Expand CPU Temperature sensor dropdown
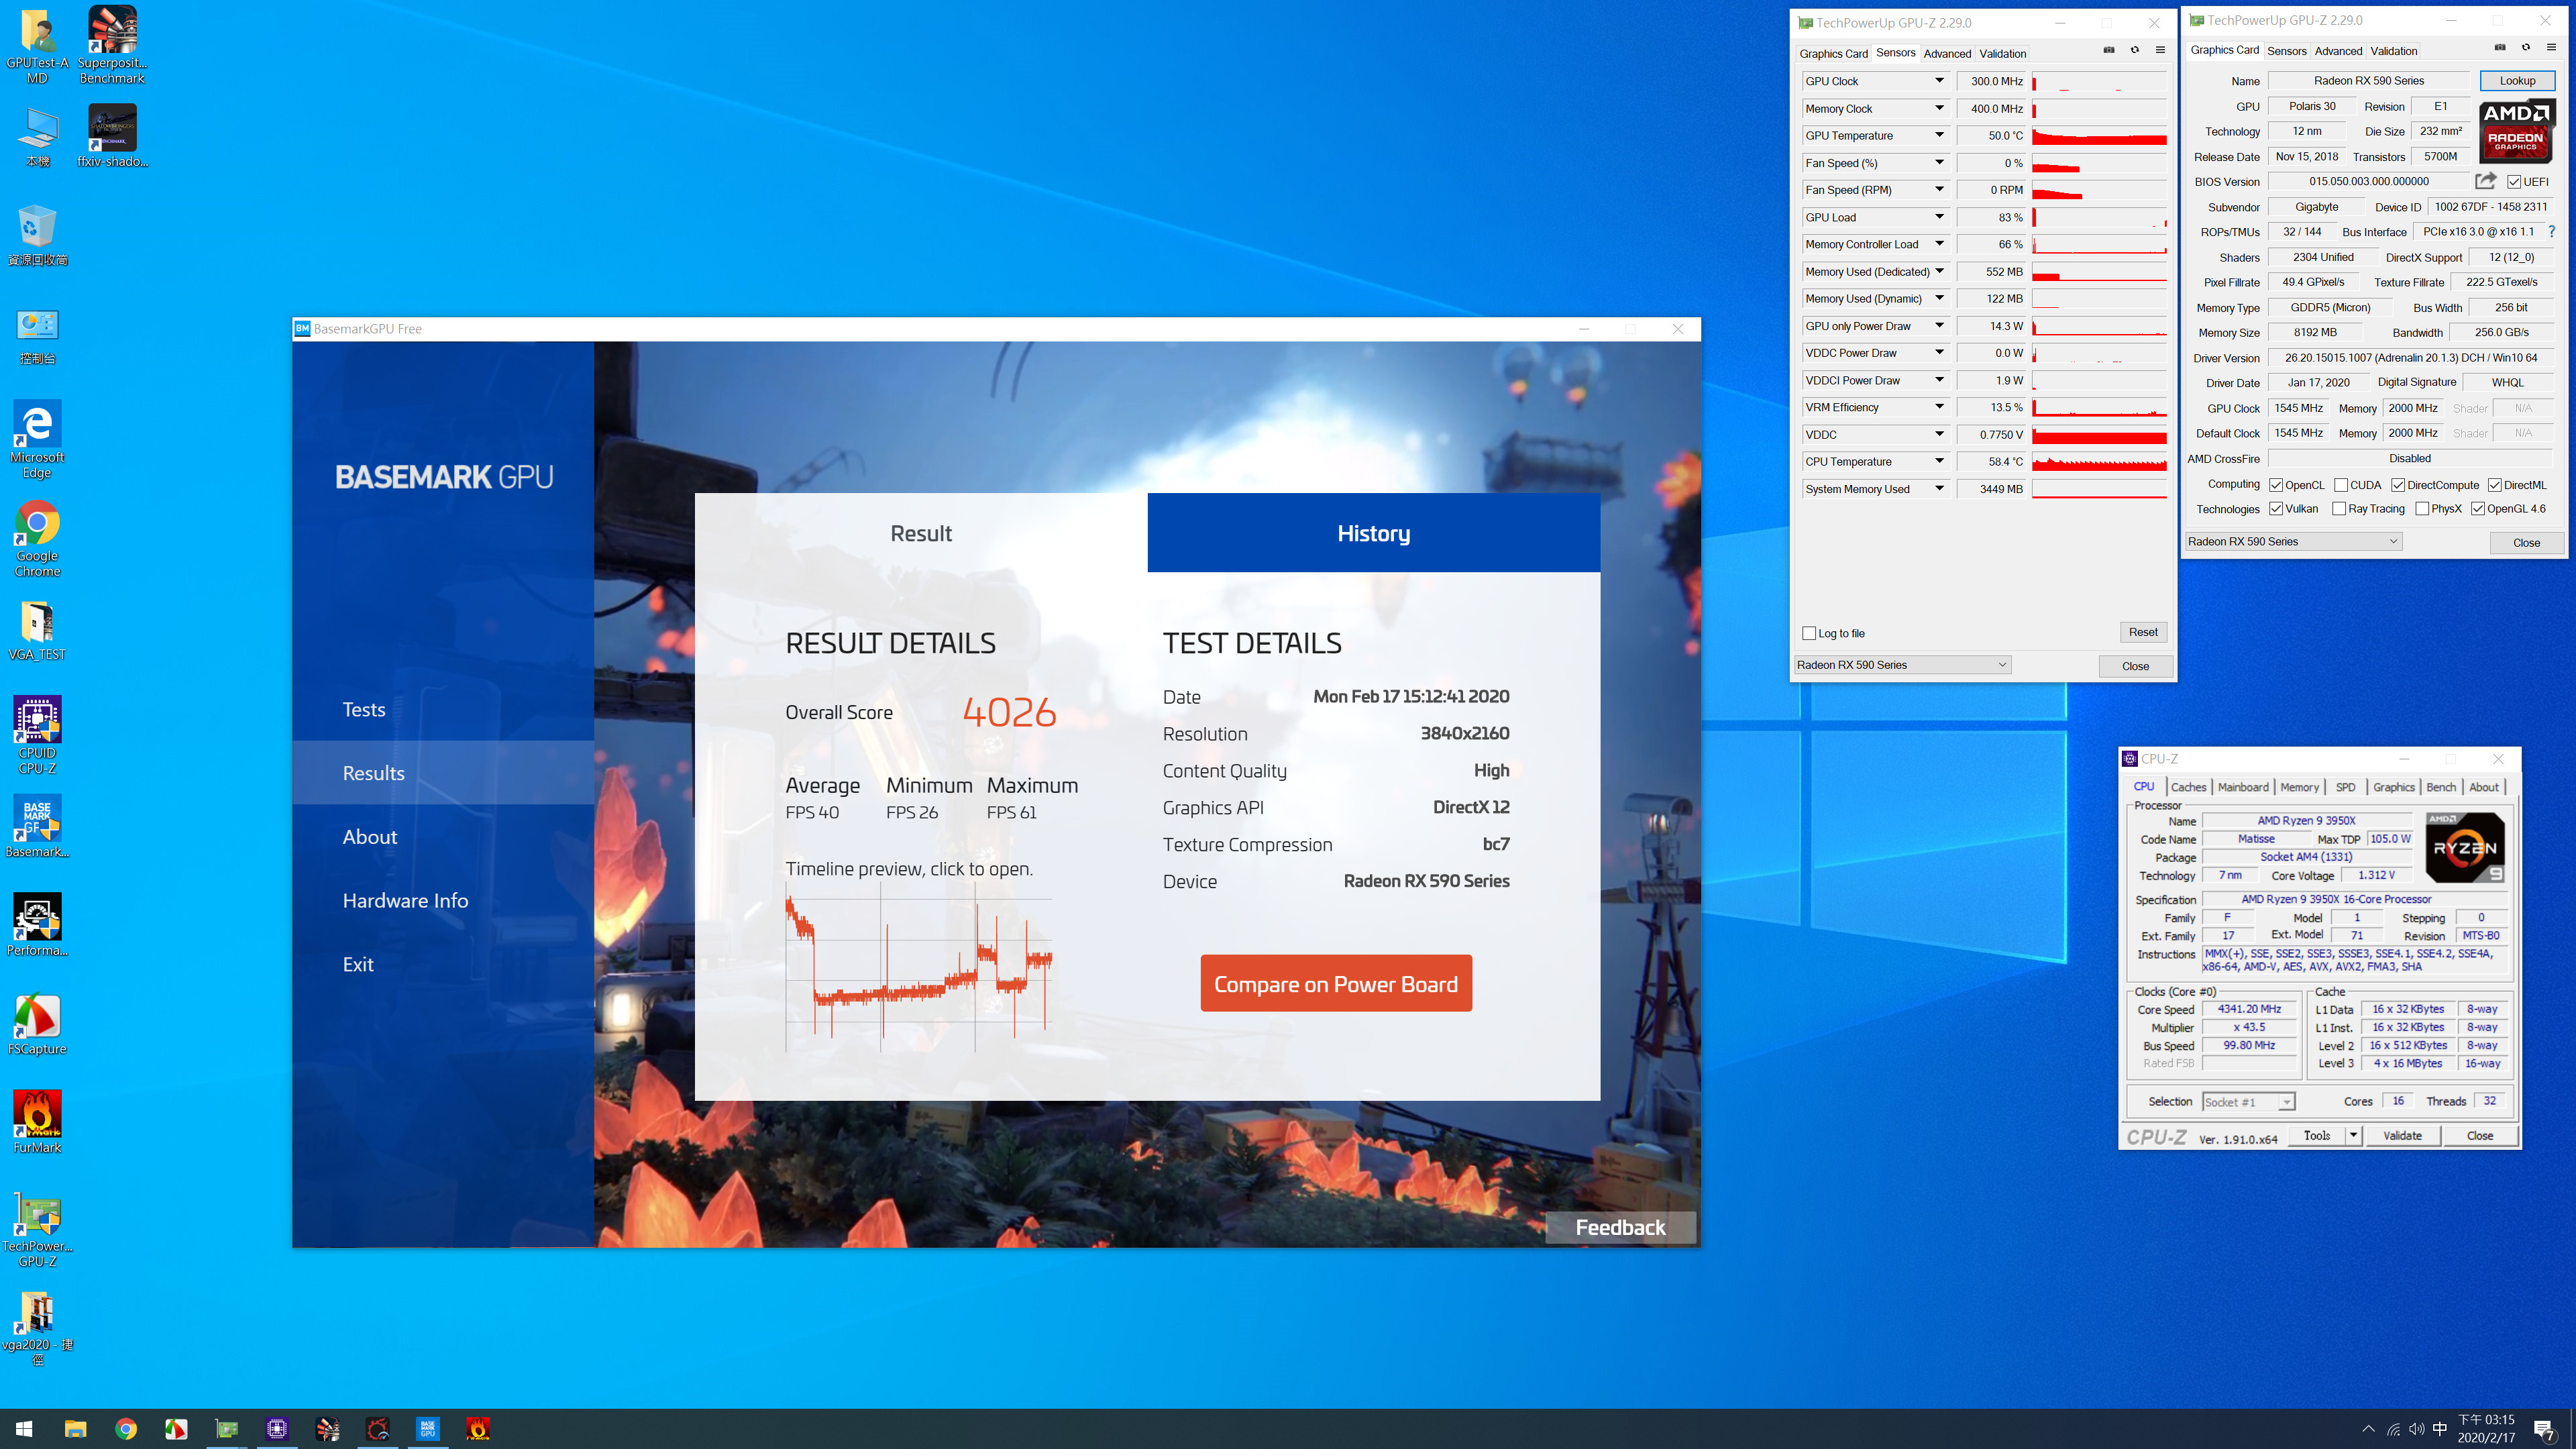The height and width of the screenshot is (1449, 2576). [x=1939, y=461]
